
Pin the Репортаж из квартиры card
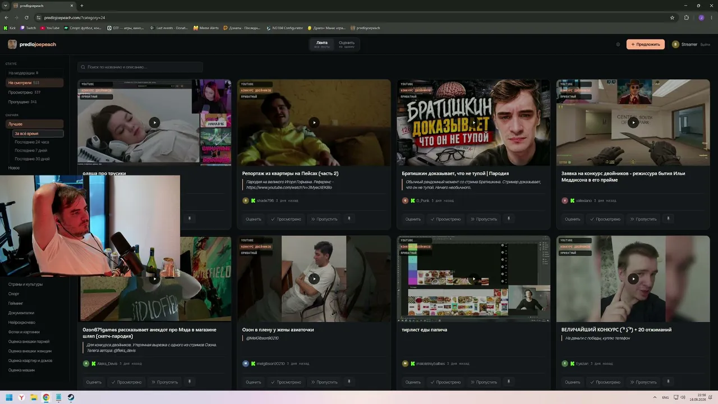[349, 218]
